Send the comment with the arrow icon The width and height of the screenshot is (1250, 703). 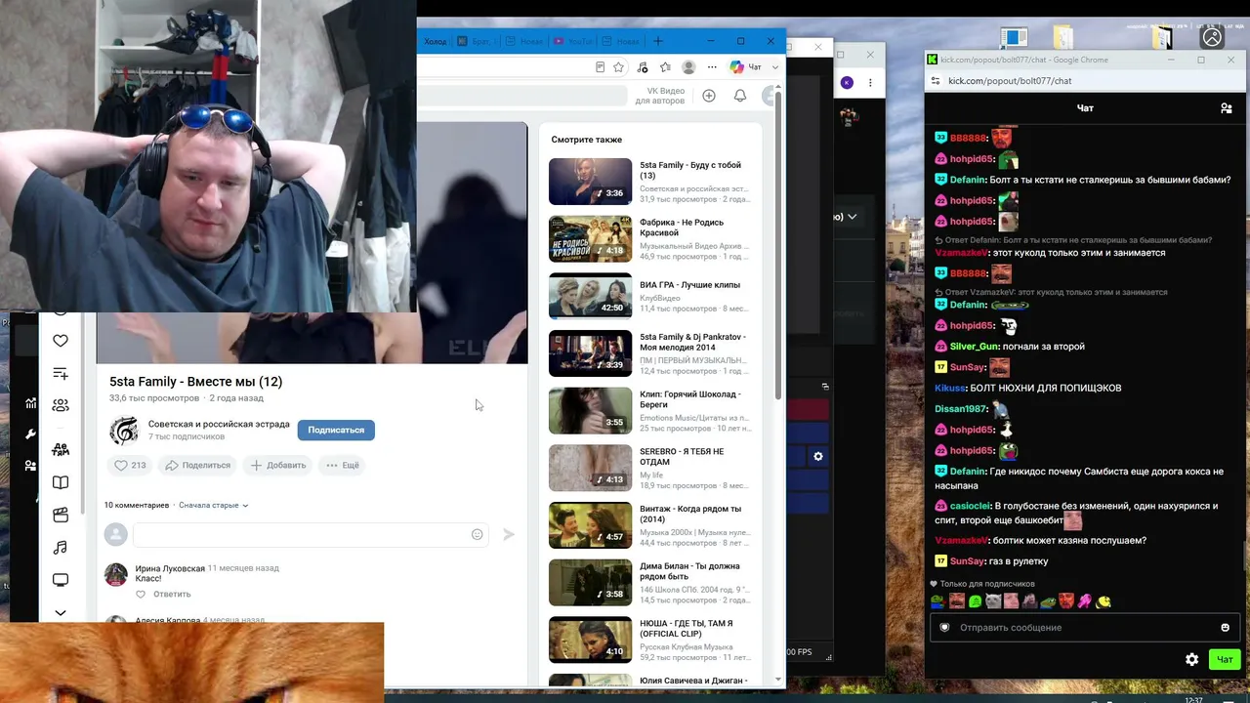508,534
